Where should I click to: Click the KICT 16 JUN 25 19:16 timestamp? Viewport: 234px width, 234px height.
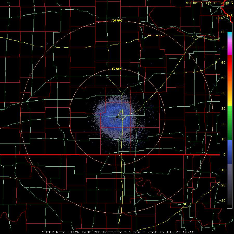pos(171,232)
